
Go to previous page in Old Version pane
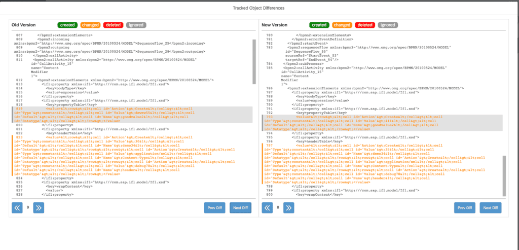[17, 207]
